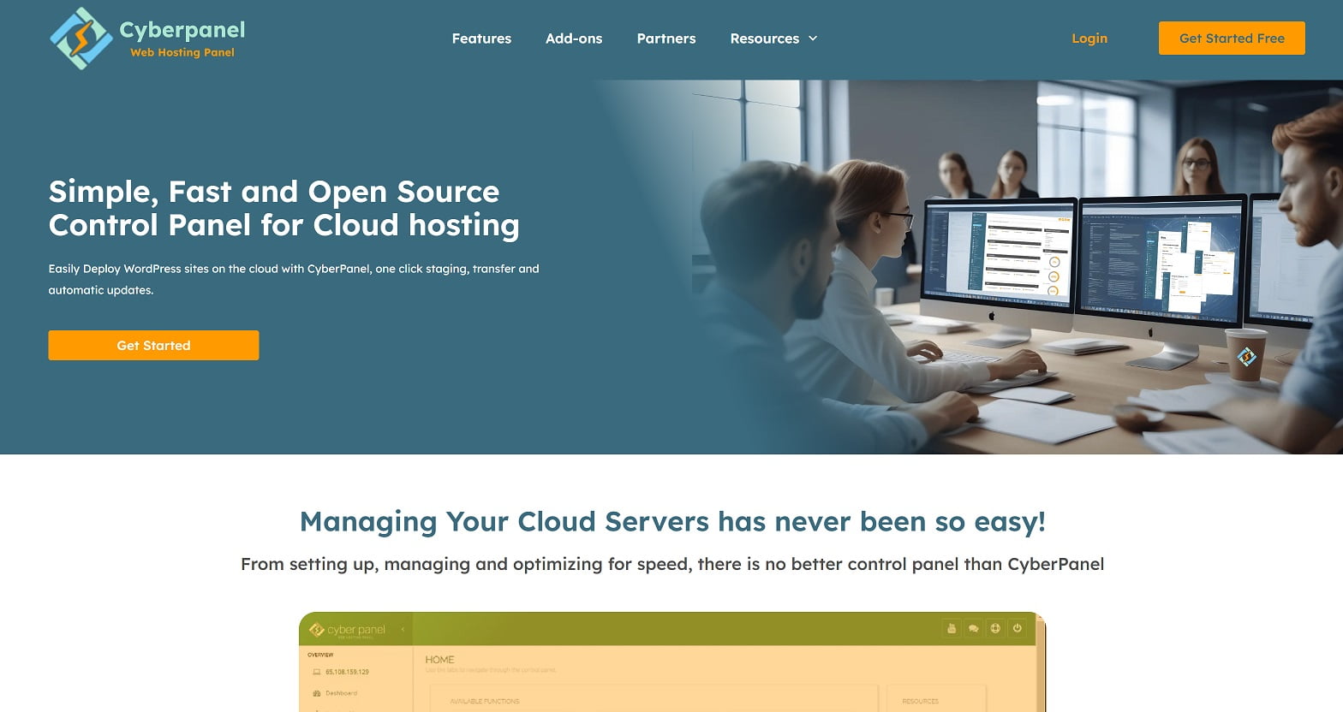Click the Login link

(x=1089, y=39)
